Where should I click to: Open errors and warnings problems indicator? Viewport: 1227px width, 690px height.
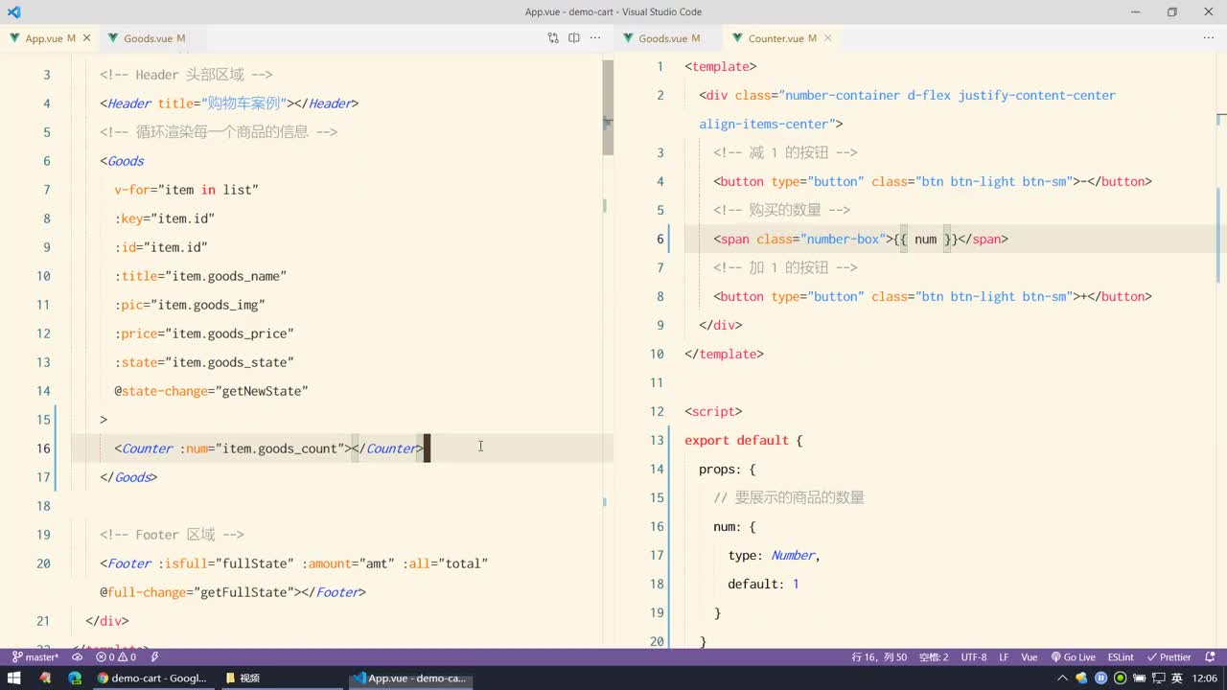[117, 657]
